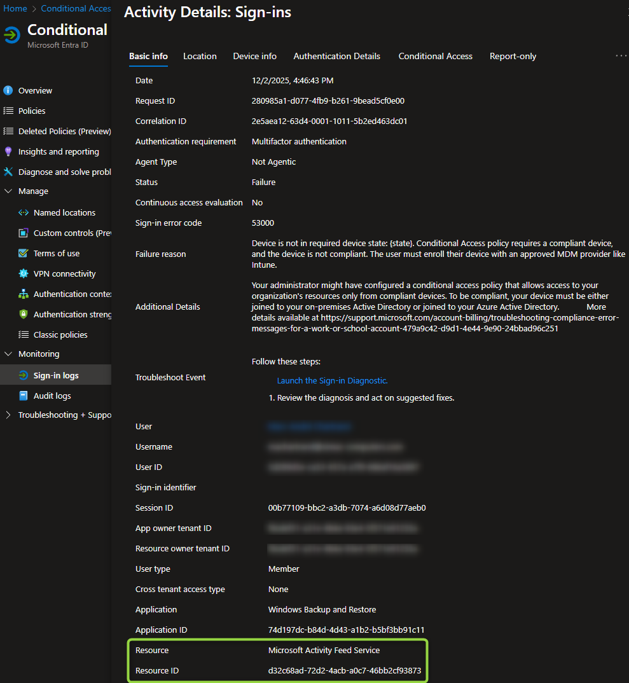Click the blurred User name link
The image size is (629, 683).
pos(309,427)
